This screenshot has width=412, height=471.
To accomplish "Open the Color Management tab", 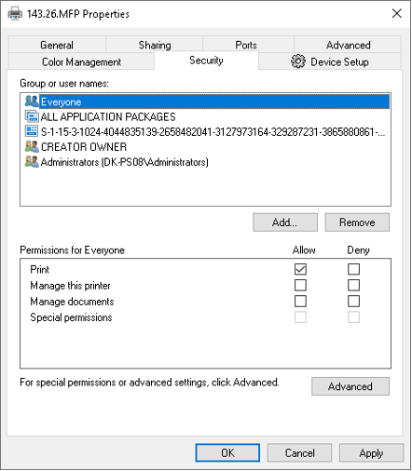I will point(81,61).
